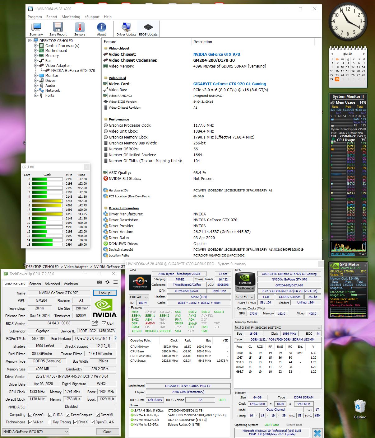Select the NVIDIA GeForce GTX 970 tree node icon
This screenshot has height=438, width=375.
pyautogui.click(x=48, y=71)
